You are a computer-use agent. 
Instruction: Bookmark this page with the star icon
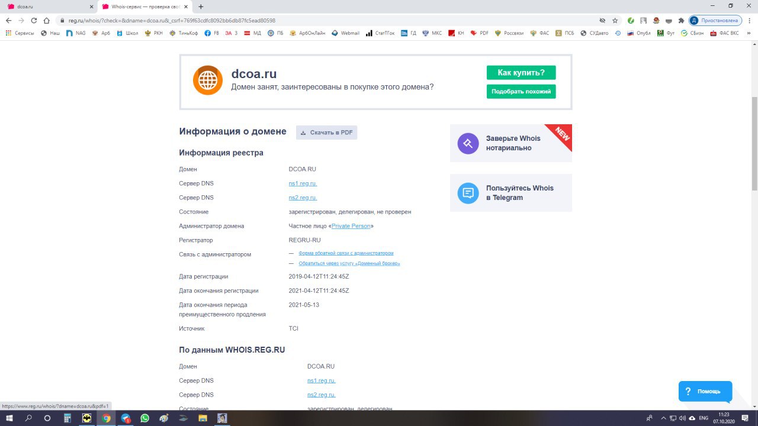[x=615, y=20]
